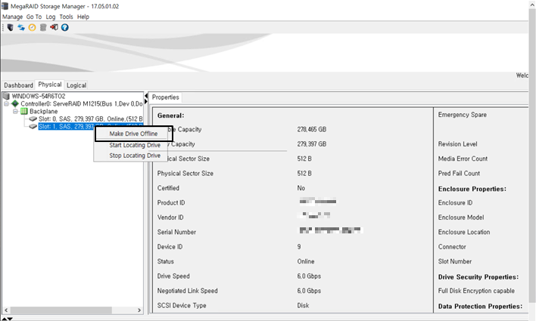
Task: Select Controller0 ServeRAID M1215 node
Action: click(81, 103)
